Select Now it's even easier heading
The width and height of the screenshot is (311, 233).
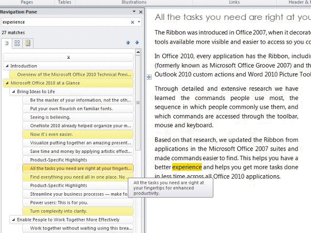(78, 134)
